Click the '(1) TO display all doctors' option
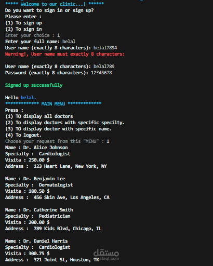The height and width of the screenshot is (266, 213). tap(39, 116)
